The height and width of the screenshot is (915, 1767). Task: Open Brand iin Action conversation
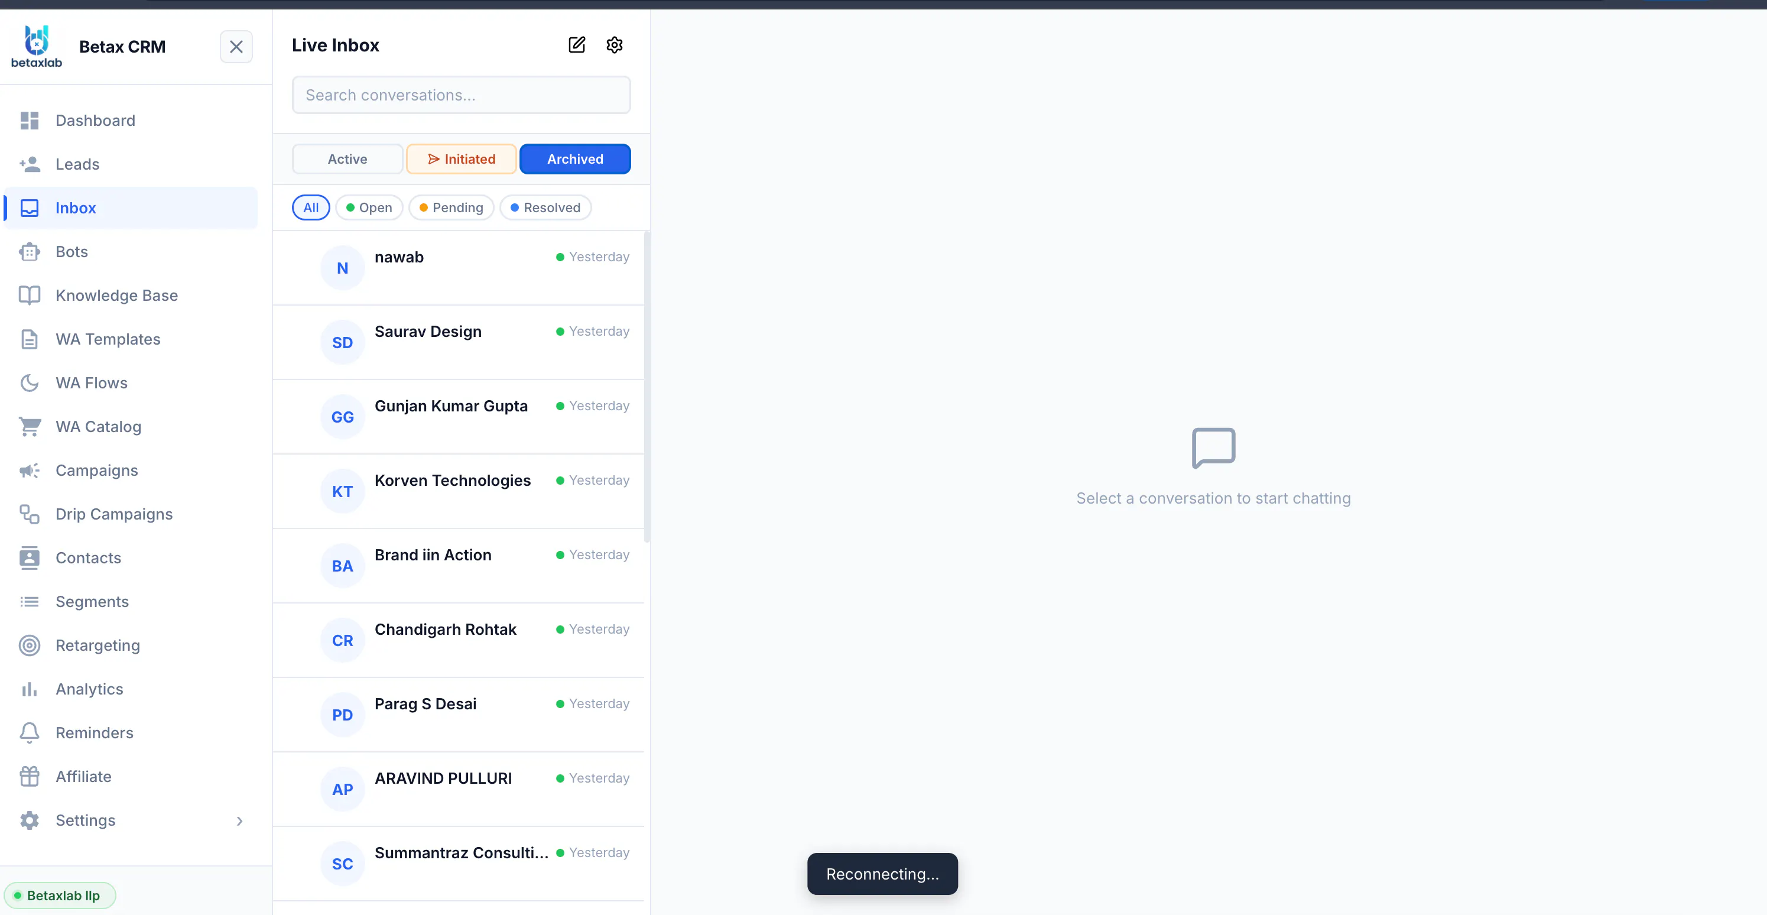tap(458, 567)
